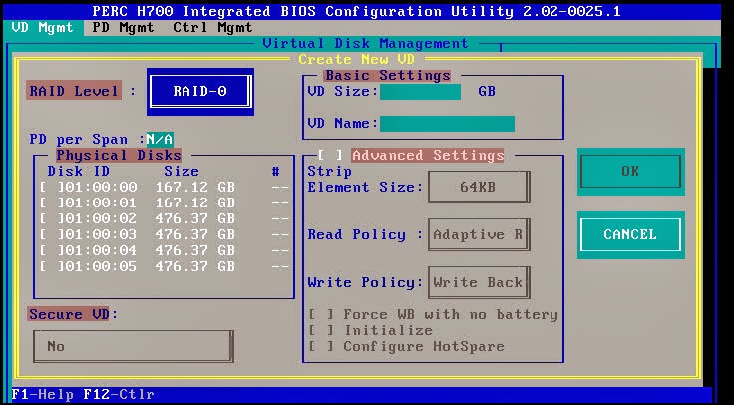Check the box for disk 01:00:05
The width and height of the screenshot is (734, 405).
[x=51, y=267]
